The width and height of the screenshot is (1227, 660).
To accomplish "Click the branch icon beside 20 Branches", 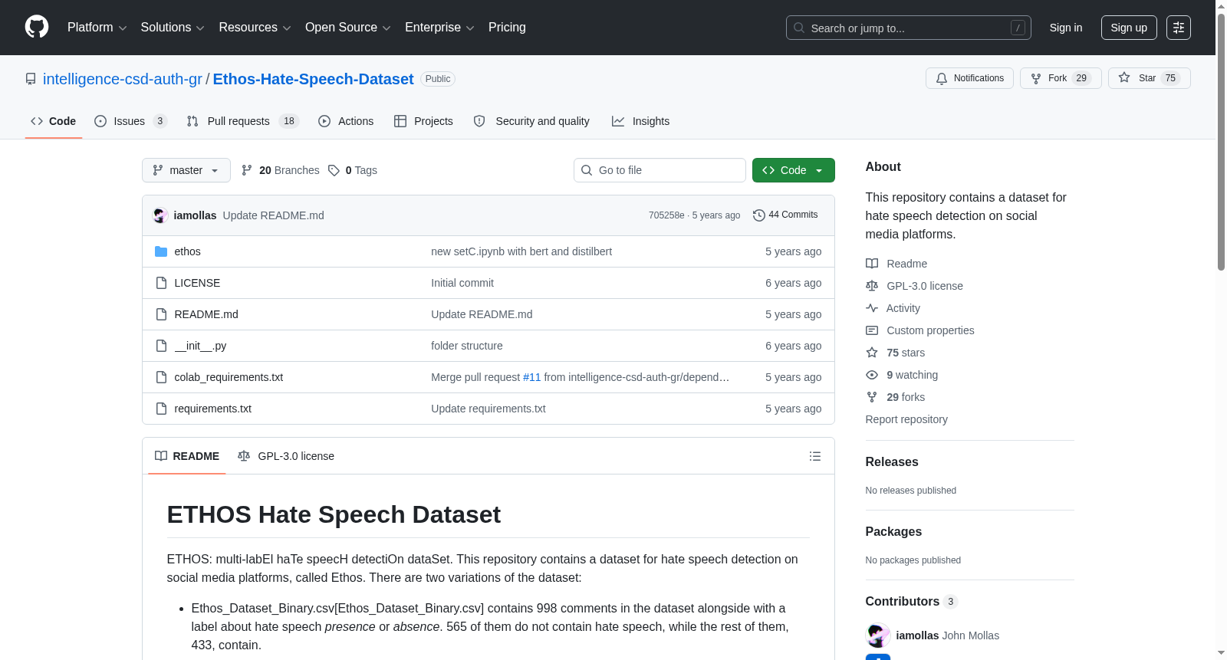I will click(x=247, y=170).
